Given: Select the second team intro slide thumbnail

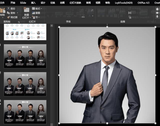Looking at the screenshot, I should click(25, 84).
